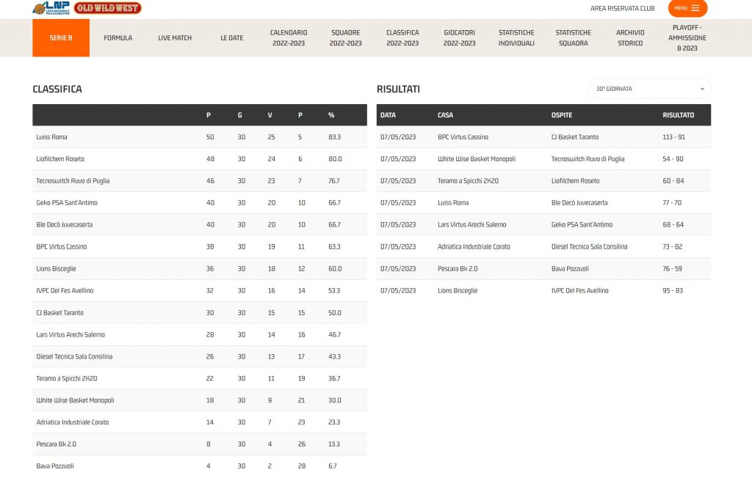Click the % column header in standings
The image size is (752, 497).
pyautogui.click(x=331, y=115)
